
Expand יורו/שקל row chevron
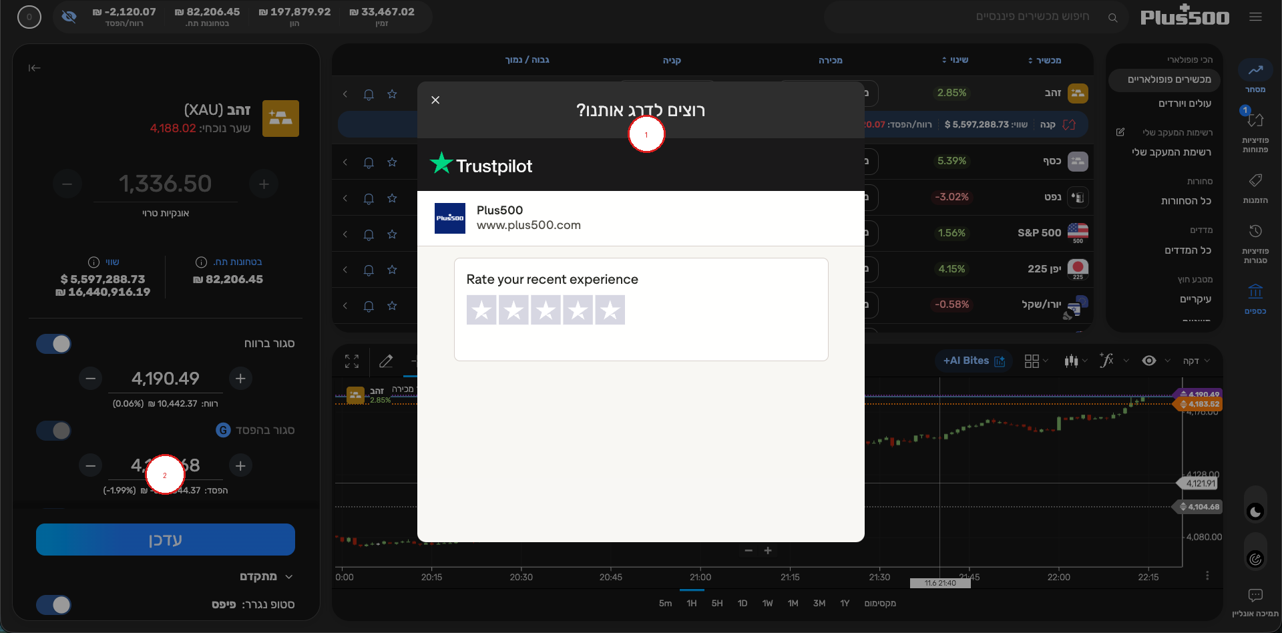[x=345, y=306]
